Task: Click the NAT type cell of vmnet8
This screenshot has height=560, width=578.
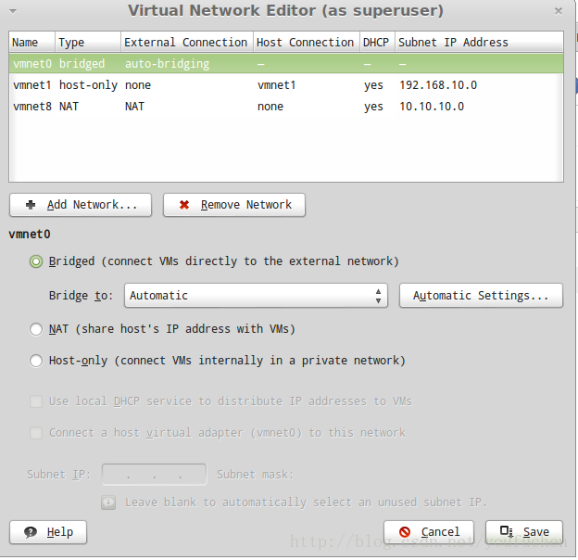Action: (69, 107)
